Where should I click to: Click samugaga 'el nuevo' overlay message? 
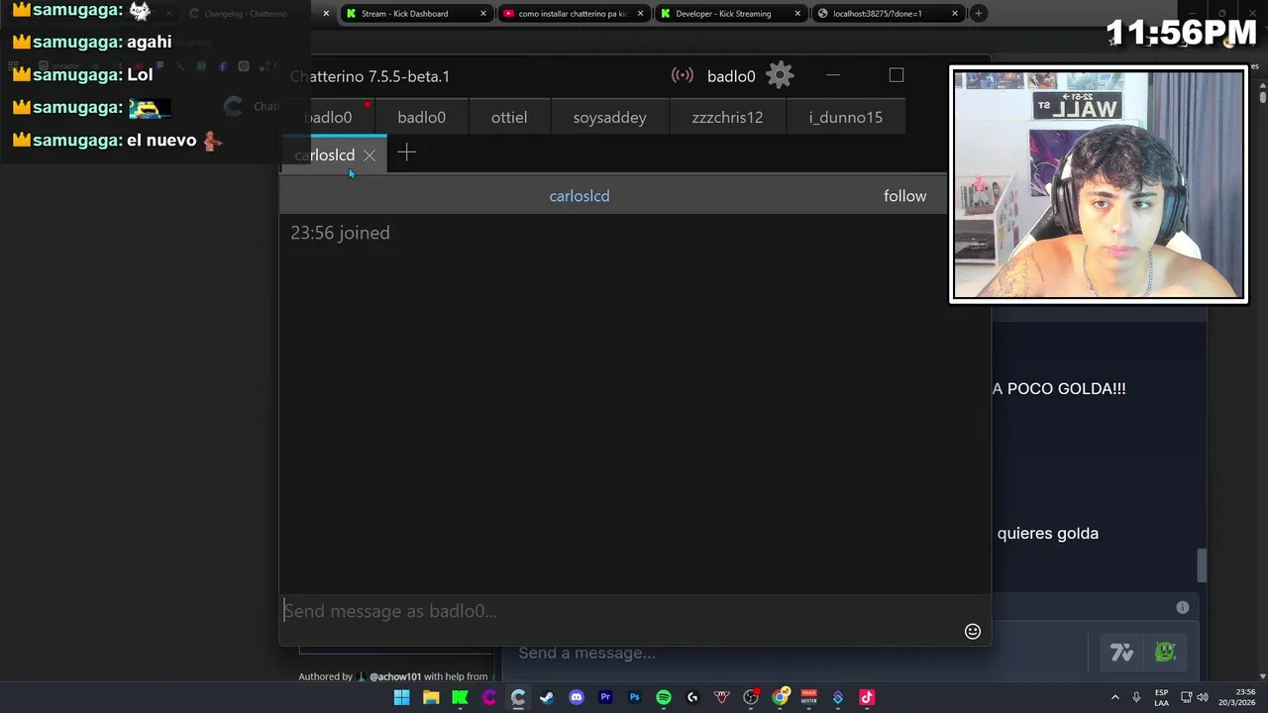(117, 141)
